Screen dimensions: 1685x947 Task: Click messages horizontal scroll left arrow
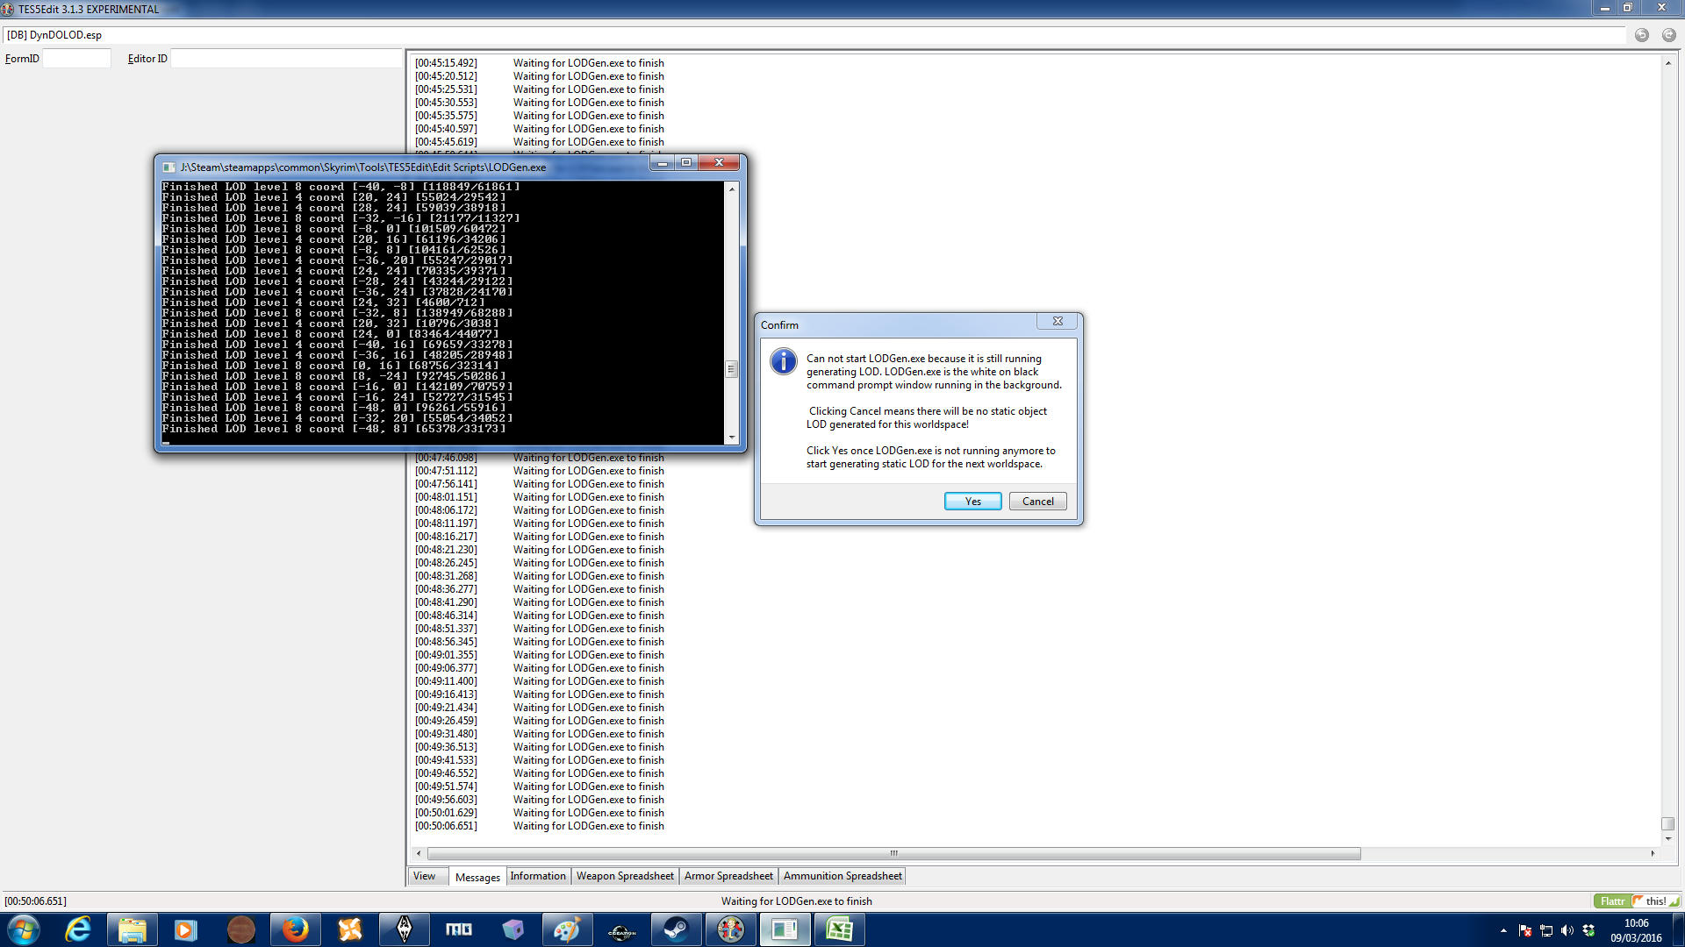tap(419, 853)
